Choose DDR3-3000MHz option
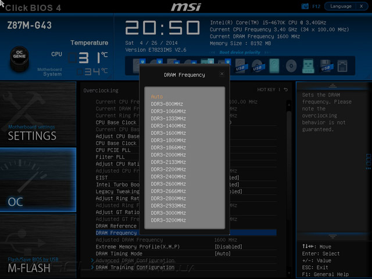Screen dimensions: 372x279 (x=168, y=213)
